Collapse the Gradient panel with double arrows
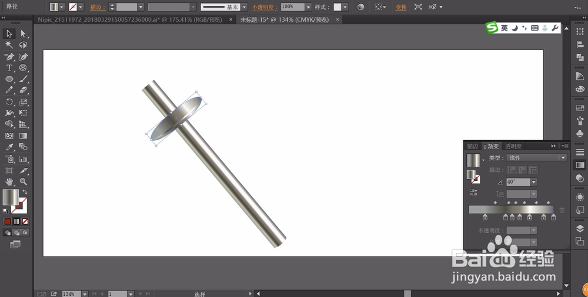Image resolution: width=588 pixels, height=297 pixels. (553, 146)
